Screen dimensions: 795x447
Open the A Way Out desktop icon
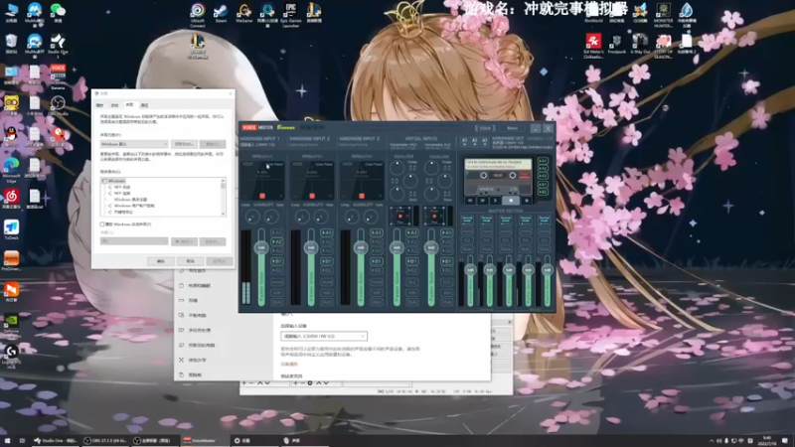point(640,44)
